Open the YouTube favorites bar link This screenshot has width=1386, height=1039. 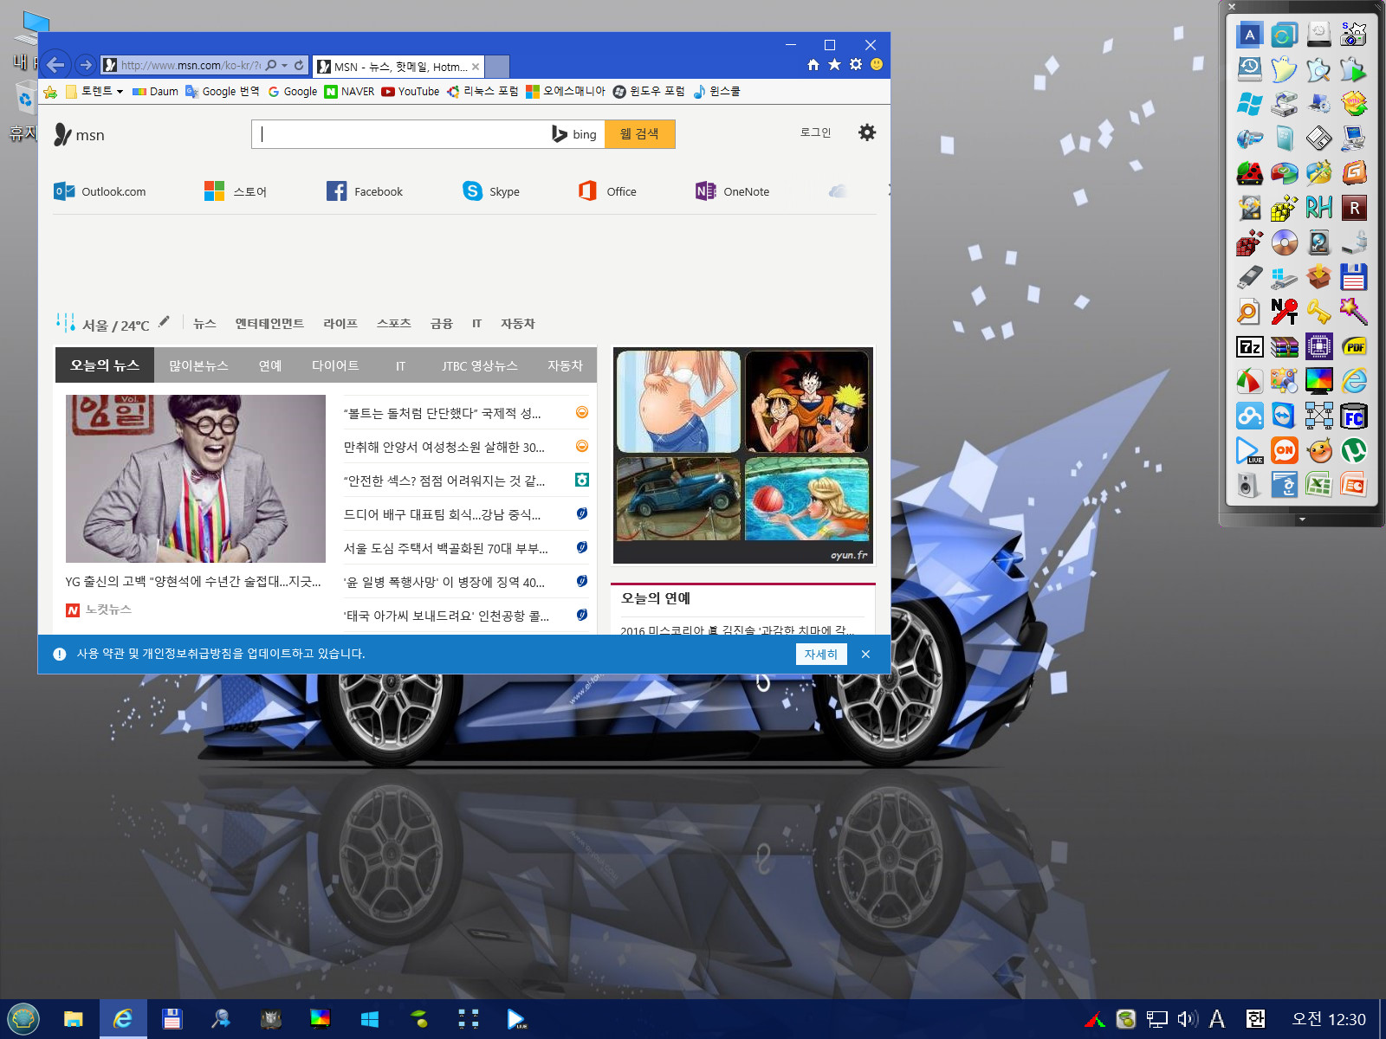411,91
